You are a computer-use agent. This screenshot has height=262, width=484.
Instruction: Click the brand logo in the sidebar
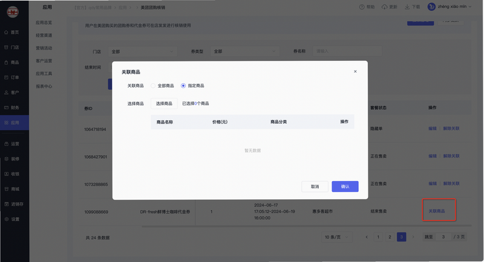tap(13, 12)
